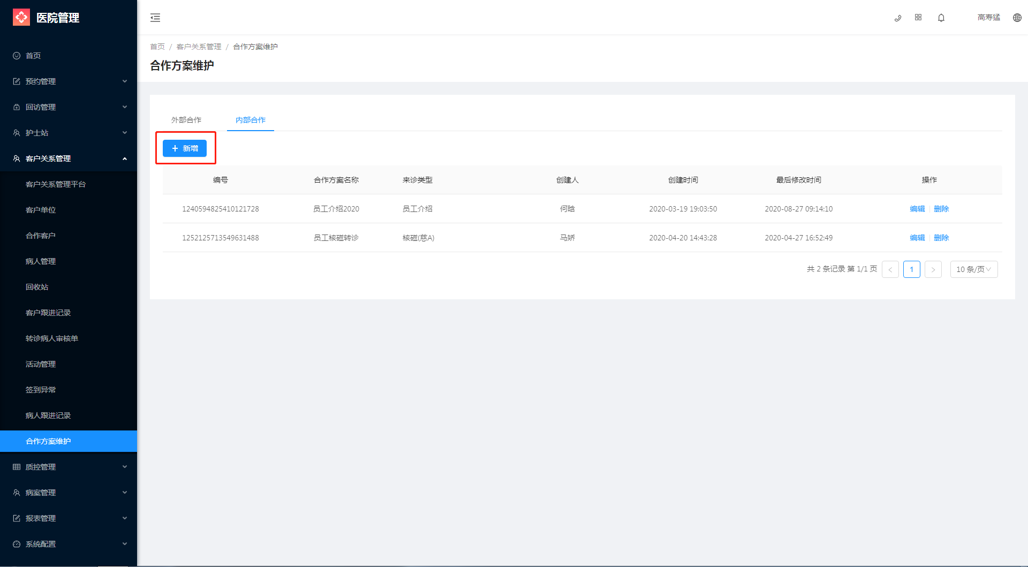Expand the 病案管理 menu chevron
The height and width of the screenshot is (567, 1028).
[125, 493]
